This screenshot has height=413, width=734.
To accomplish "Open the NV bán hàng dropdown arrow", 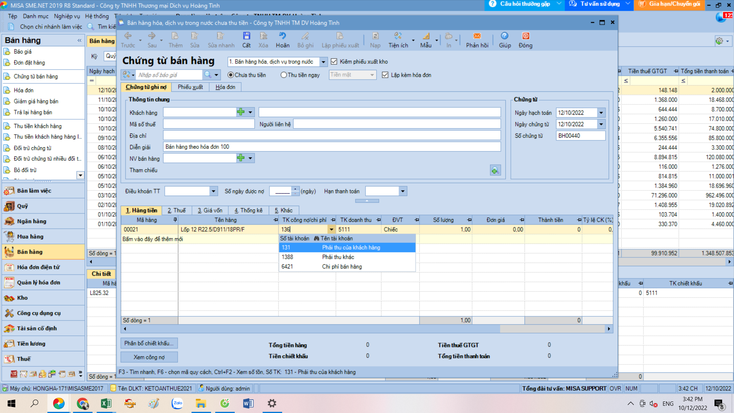I will [250, 158].
